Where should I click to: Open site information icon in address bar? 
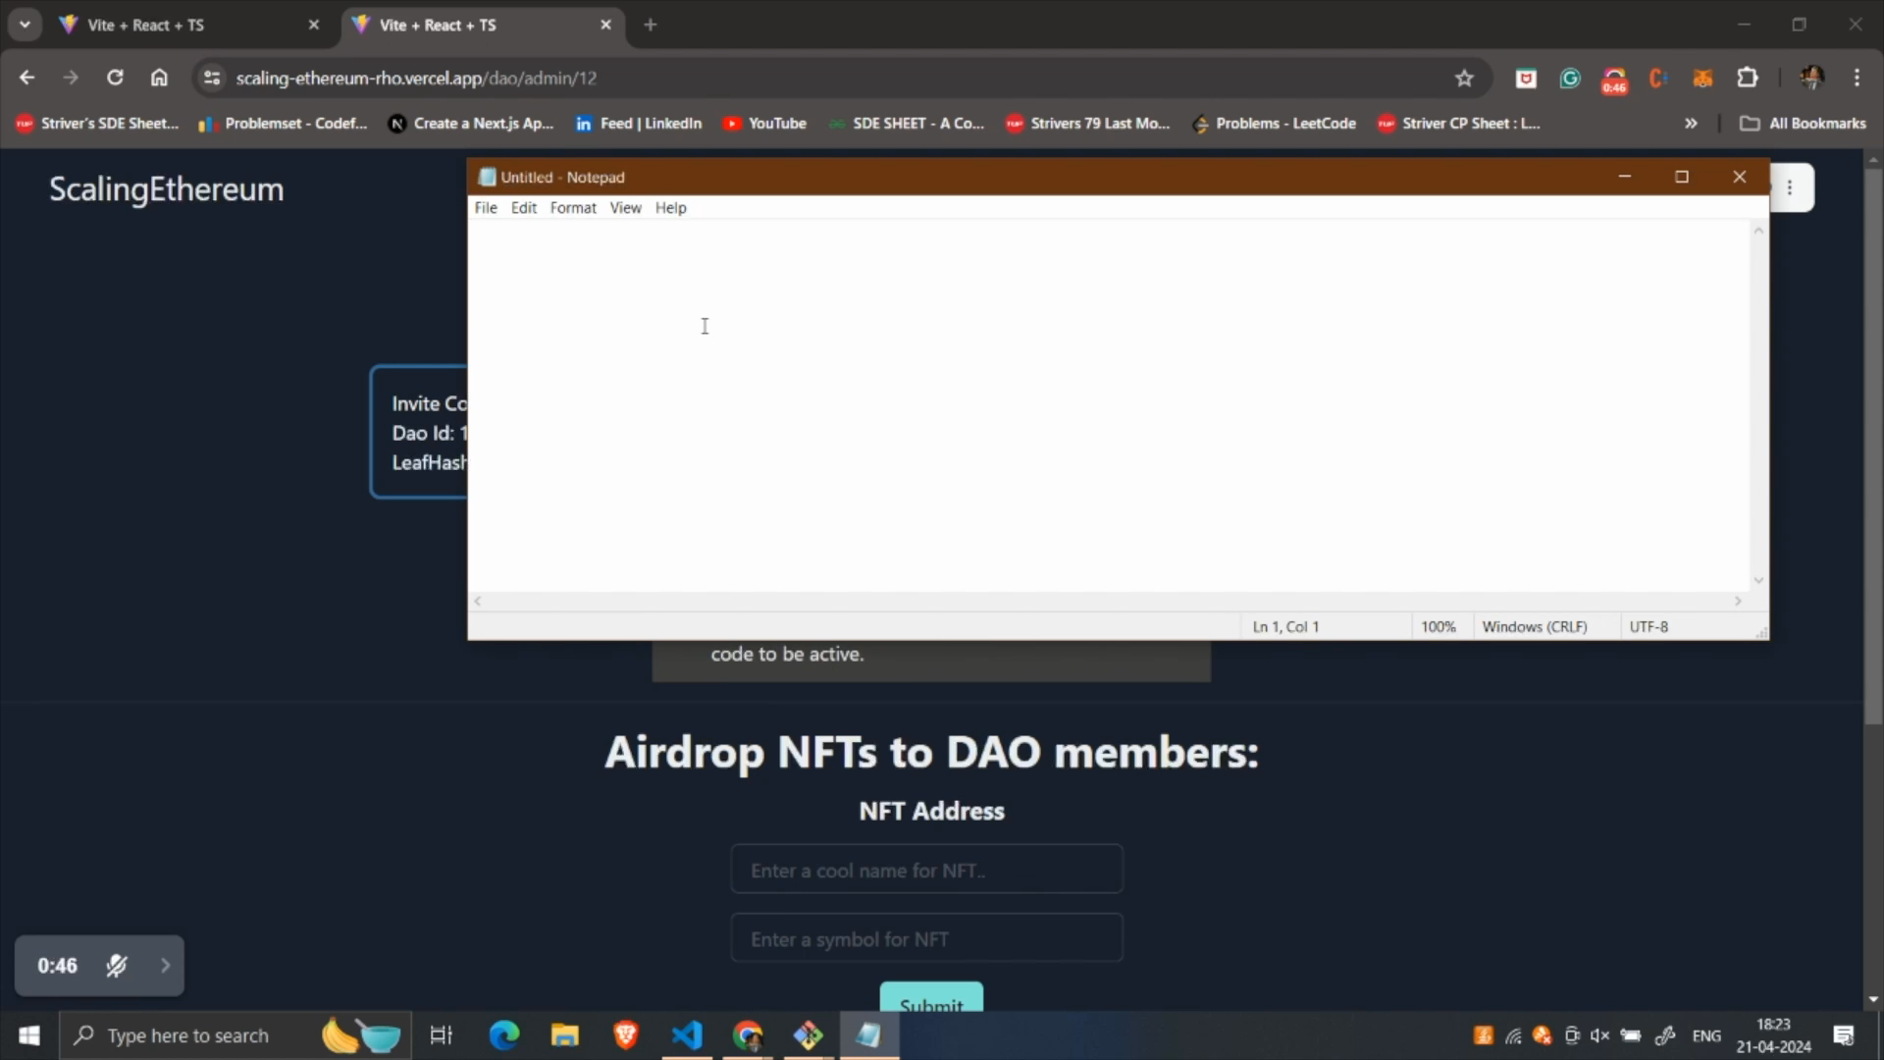click(x=211, y=78)
